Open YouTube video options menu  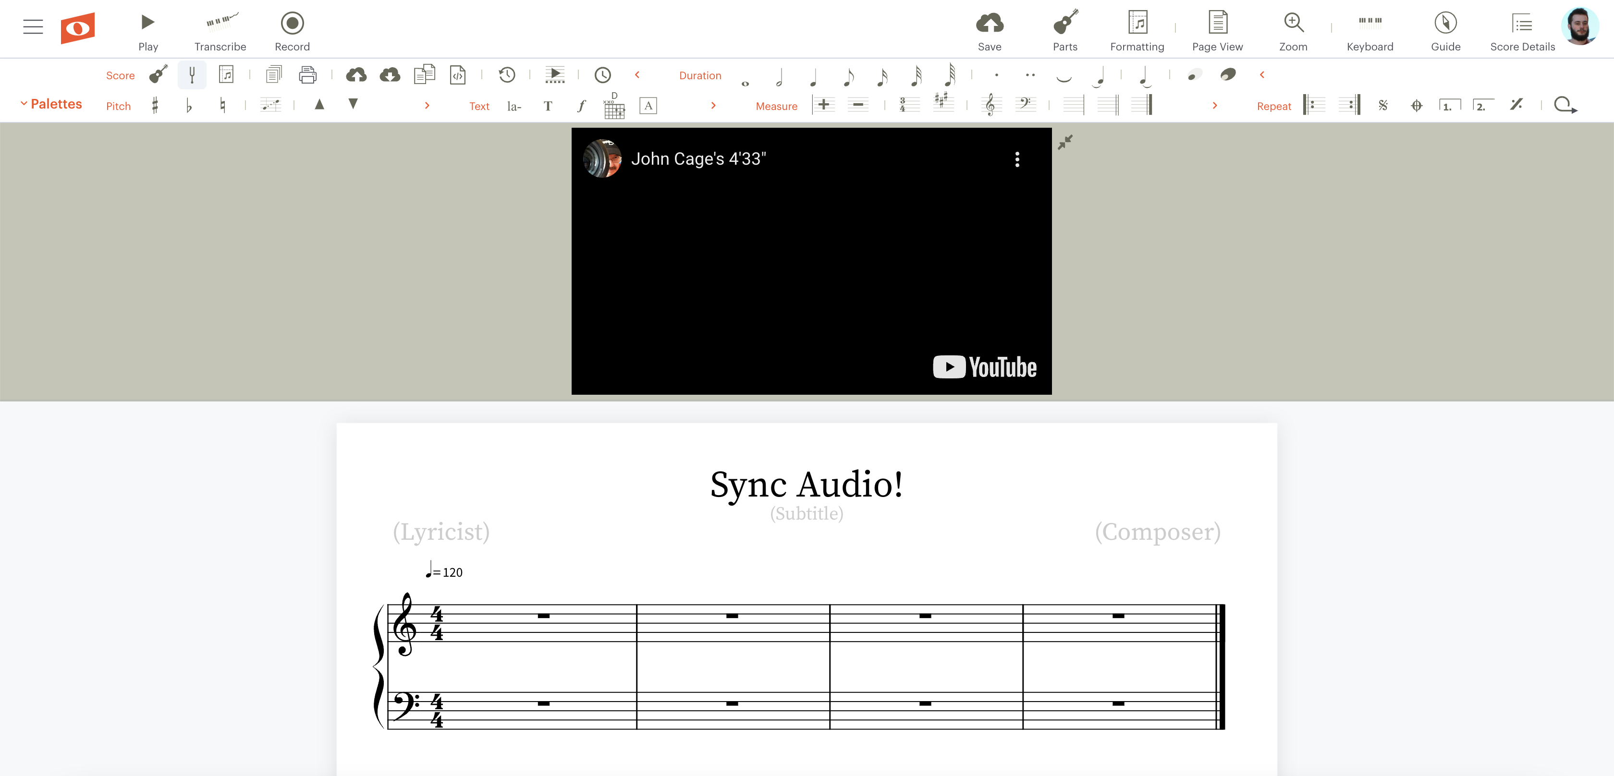click(1017, 160)
